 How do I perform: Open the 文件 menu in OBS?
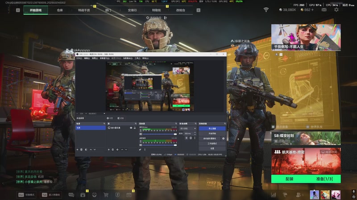(x=79, y=58)
